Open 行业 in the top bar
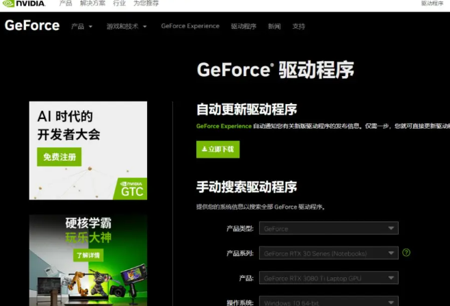Screen dimensions: 450x306 tap(120, 3)
